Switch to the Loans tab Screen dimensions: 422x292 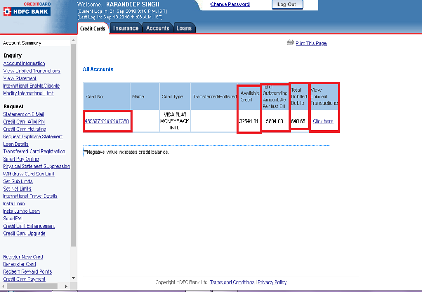tap(184, 28)
